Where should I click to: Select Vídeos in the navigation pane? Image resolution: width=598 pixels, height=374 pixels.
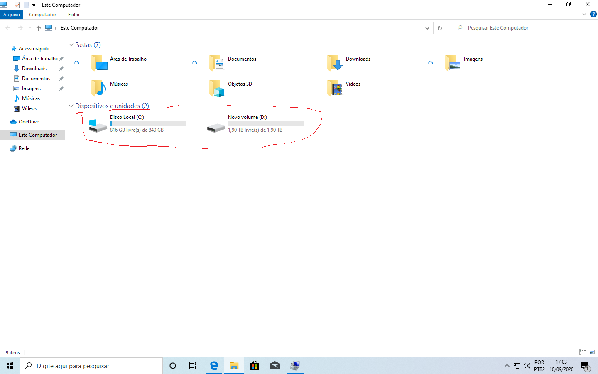coord(29,108)
